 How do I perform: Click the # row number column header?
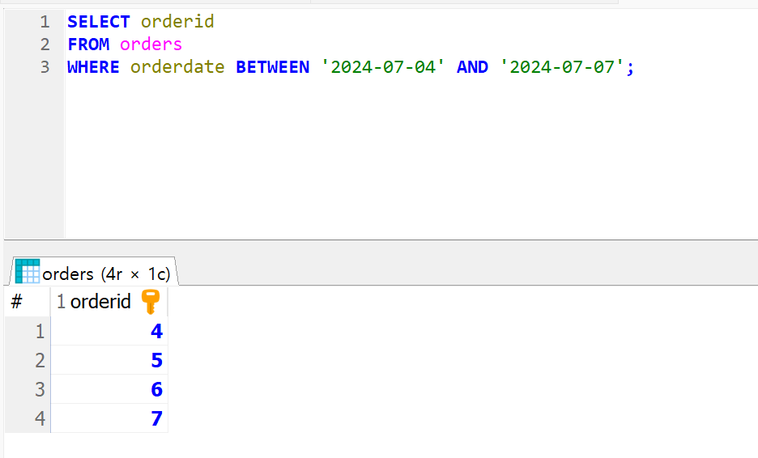point(28,302)
